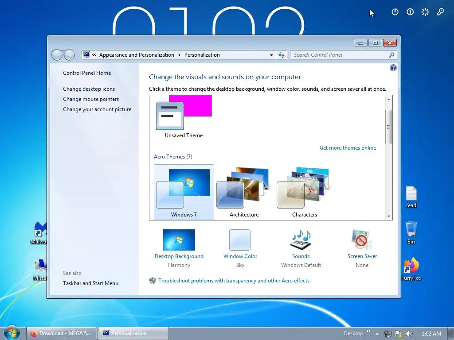The width and height of the screenshot is (454, 340).
Task: Click the Desktop toolbar label on taskbar
Action: click(x=353, y=333)
